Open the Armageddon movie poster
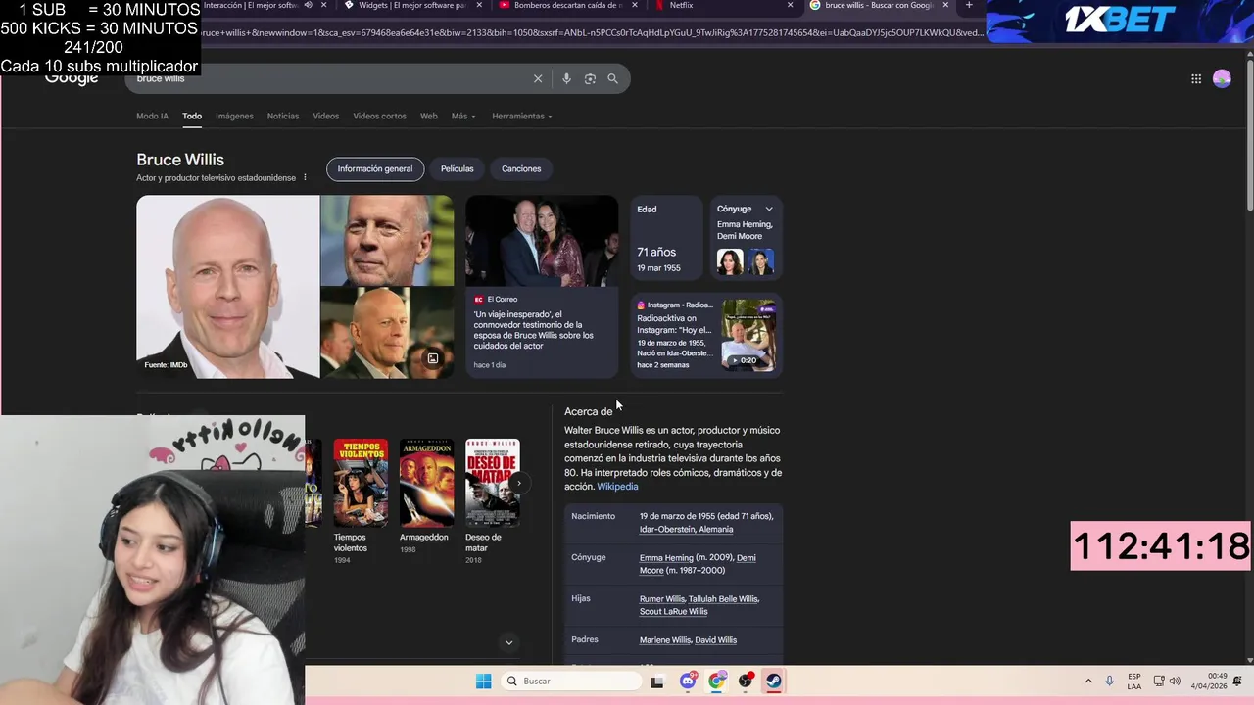 pyautogui.click(x=426, y=483)
